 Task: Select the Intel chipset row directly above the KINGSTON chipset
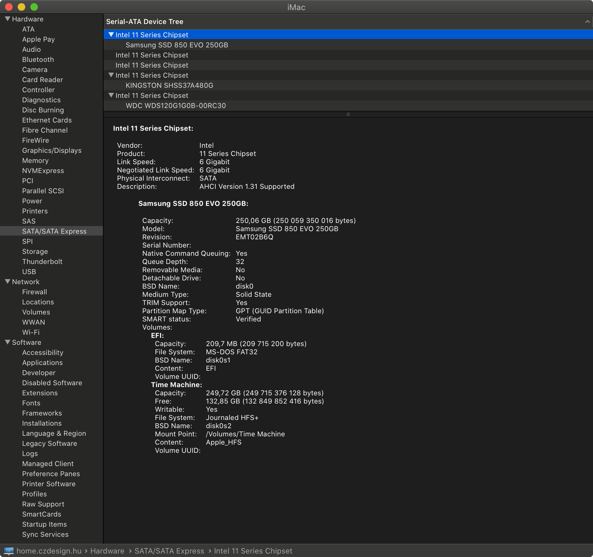point(348,65)
